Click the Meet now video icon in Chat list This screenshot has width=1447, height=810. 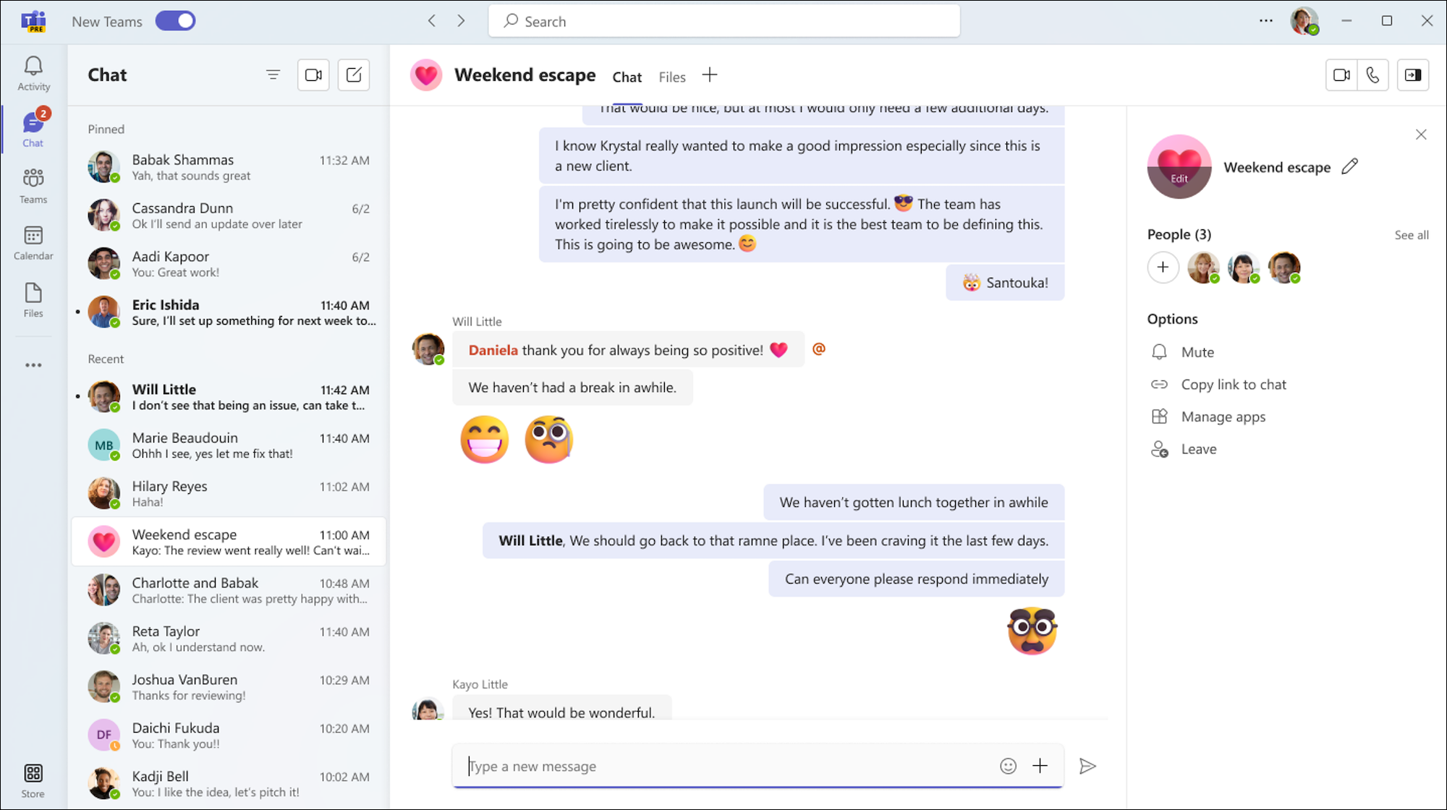[x=313, y=75]
